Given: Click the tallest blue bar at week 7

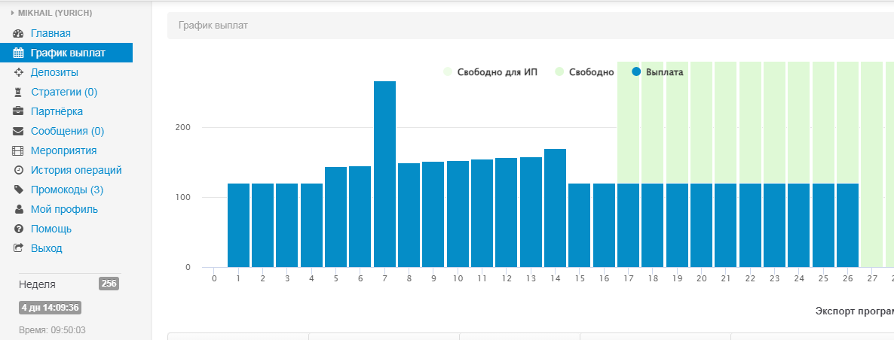Looking at the screenshot, I should point(384,173).
